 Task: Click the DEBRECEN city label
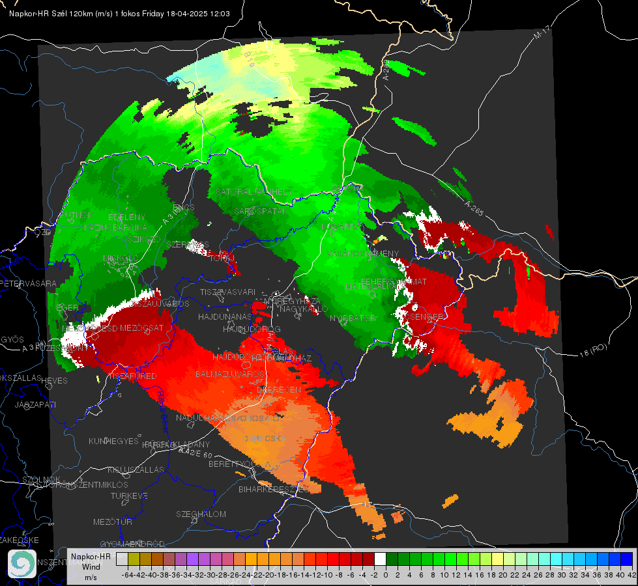pyautogui.click(x=279, y=389)
